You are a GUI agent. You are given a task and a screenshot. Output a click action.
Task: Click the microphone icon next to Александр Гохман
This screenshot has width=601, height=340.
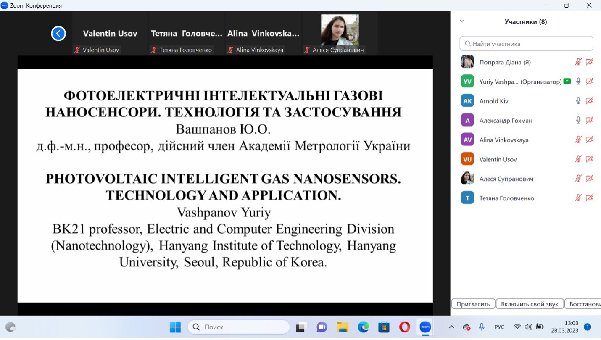pyautogui.click(x=578, y=120)
